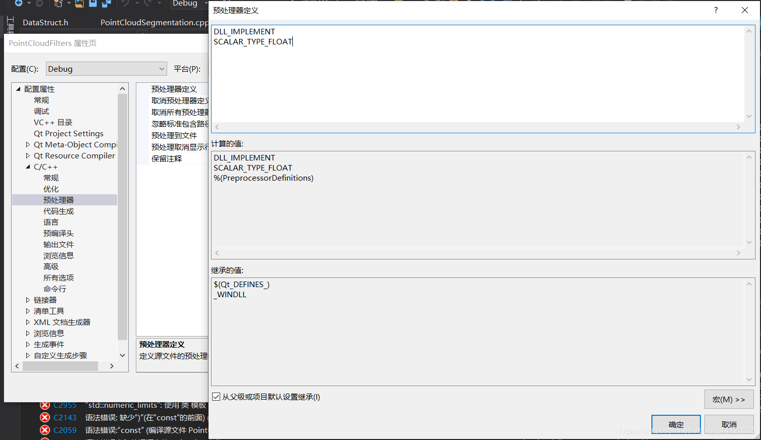Select 语言 under C/C++
The width and height of the screenshot is (761, 440).
click(x=51, y=222)
